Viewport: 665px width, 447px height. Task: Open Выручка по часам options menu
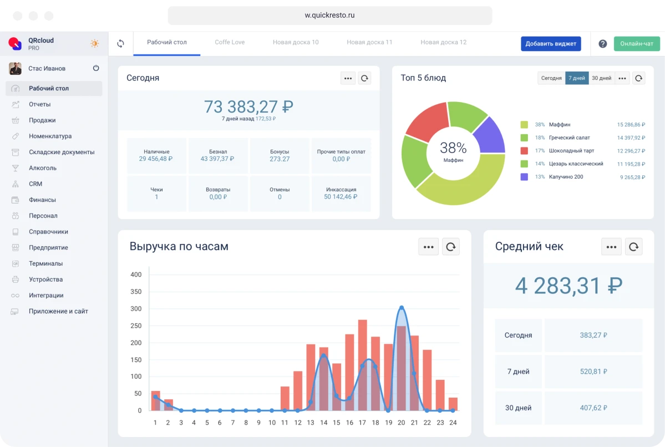tap(428, 247)
